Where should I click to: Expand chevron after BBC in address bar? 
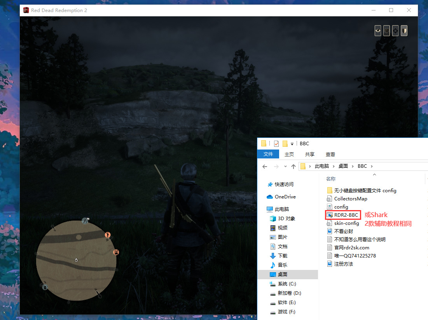tap(372, 166)
